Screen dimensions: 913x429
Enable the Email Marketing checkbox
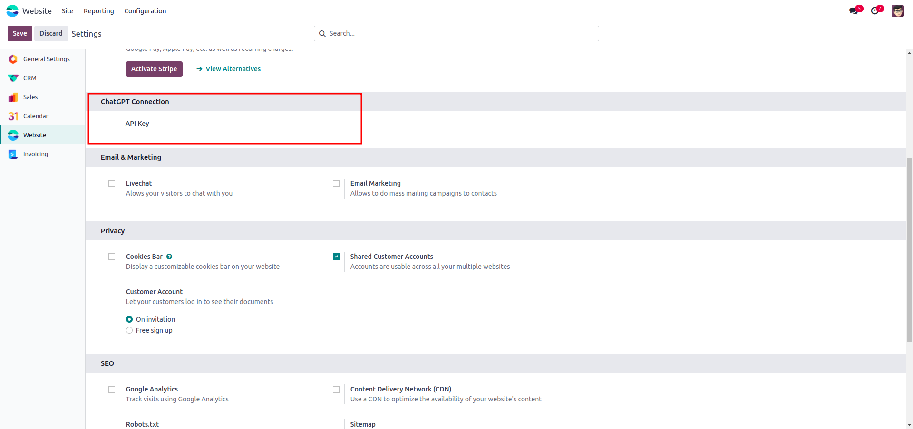click(336, 183)
